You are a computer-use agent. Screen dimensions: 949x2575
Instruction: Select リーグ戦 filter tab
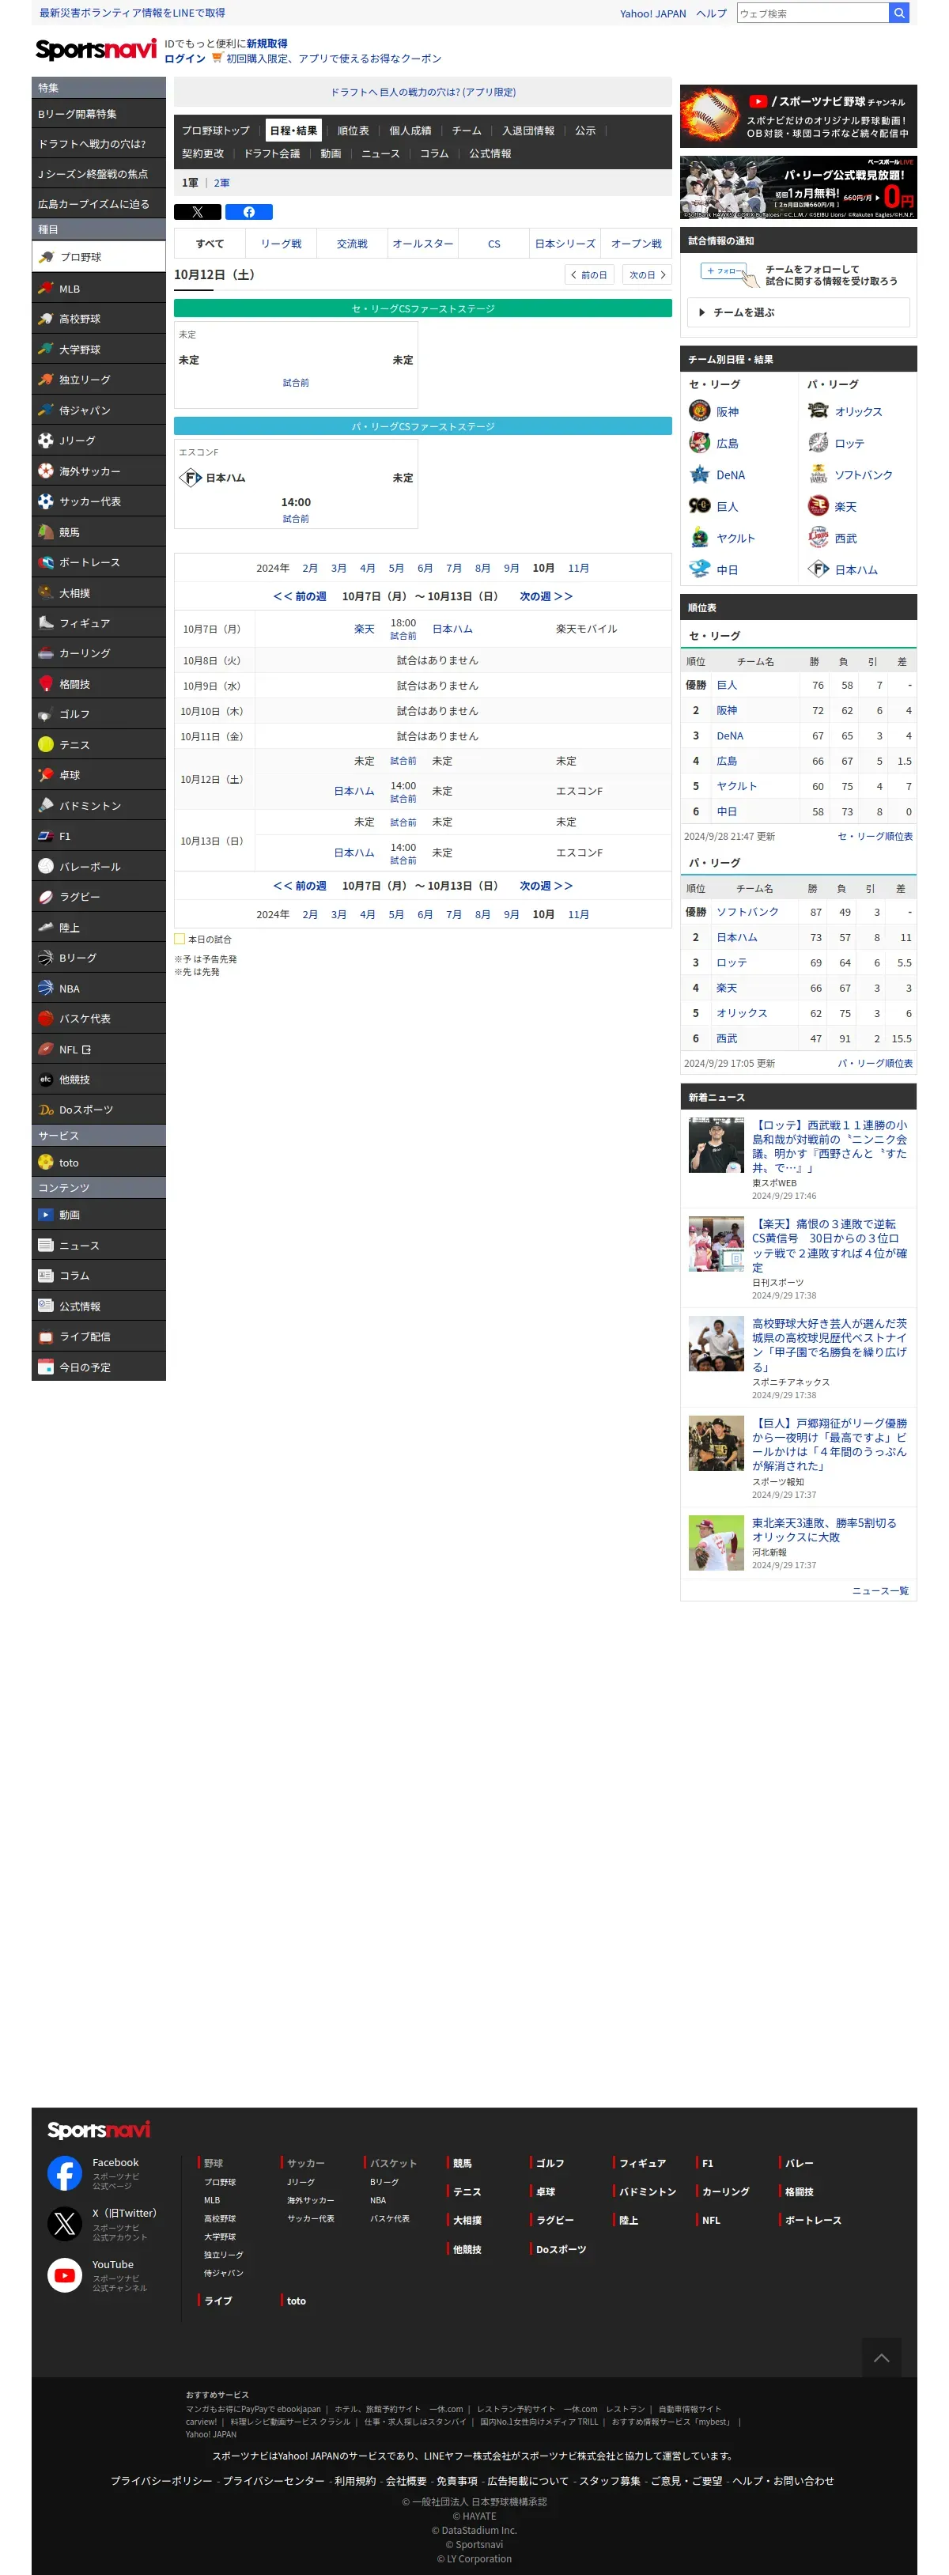[281, 244]
